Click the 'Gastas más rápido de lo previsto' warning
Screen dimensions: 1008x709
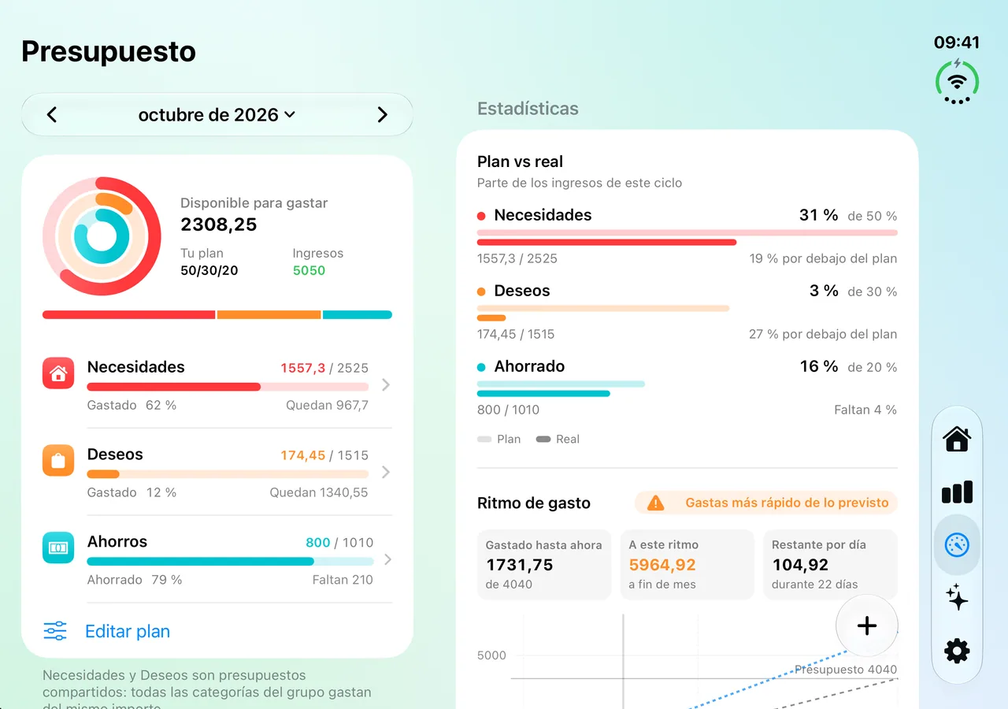pos(766,503)
